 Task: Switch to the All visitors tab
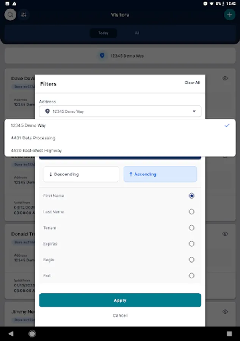[x=137, y=33]
